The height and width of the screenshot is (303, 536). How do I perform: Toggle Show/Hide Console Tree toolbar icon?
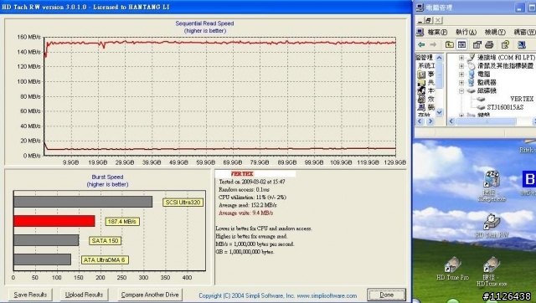tap(461, 44)
